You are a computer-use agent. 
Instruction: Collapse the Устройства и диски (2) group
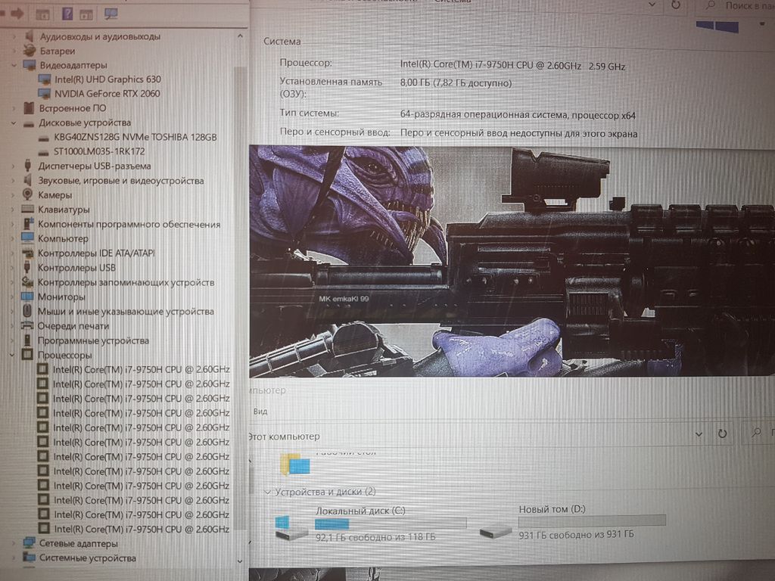click(267, 492)
